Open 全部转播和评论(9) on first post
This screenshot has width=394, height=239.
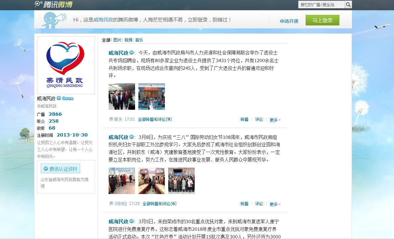click(x=155, y=119)
